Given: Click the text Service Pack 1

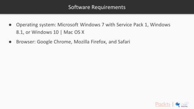Looking at the screenshot, I should 132,25.
